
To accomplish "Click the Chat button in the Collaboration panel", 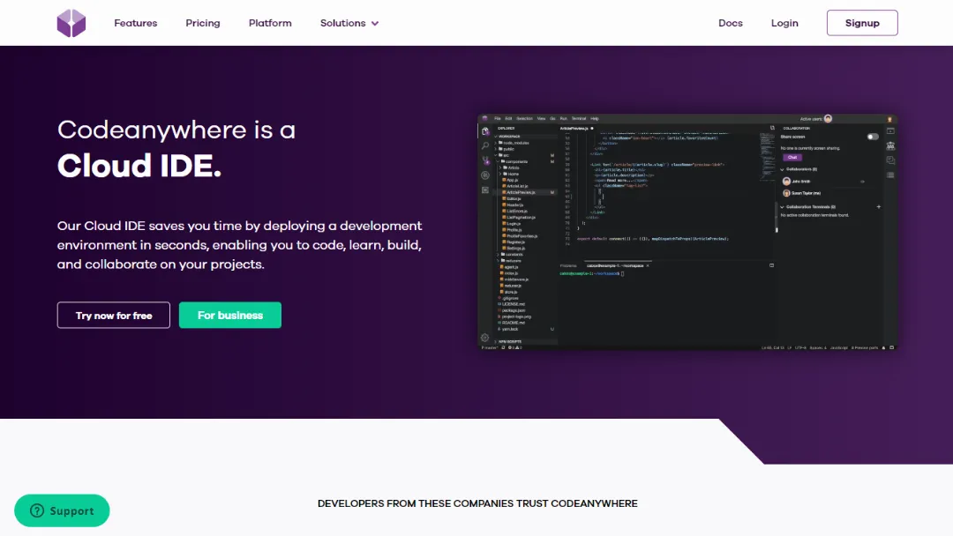I will [792, 158].
